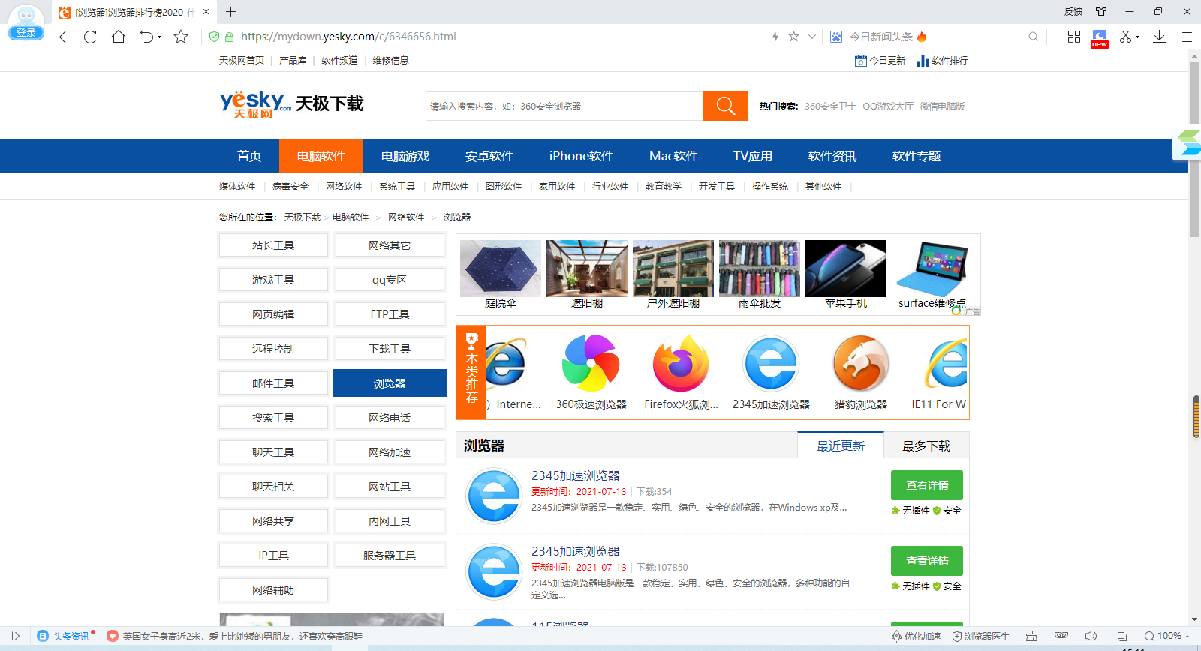Click the orange search button
1201x651 pixels.
click(x=726, y=106)
